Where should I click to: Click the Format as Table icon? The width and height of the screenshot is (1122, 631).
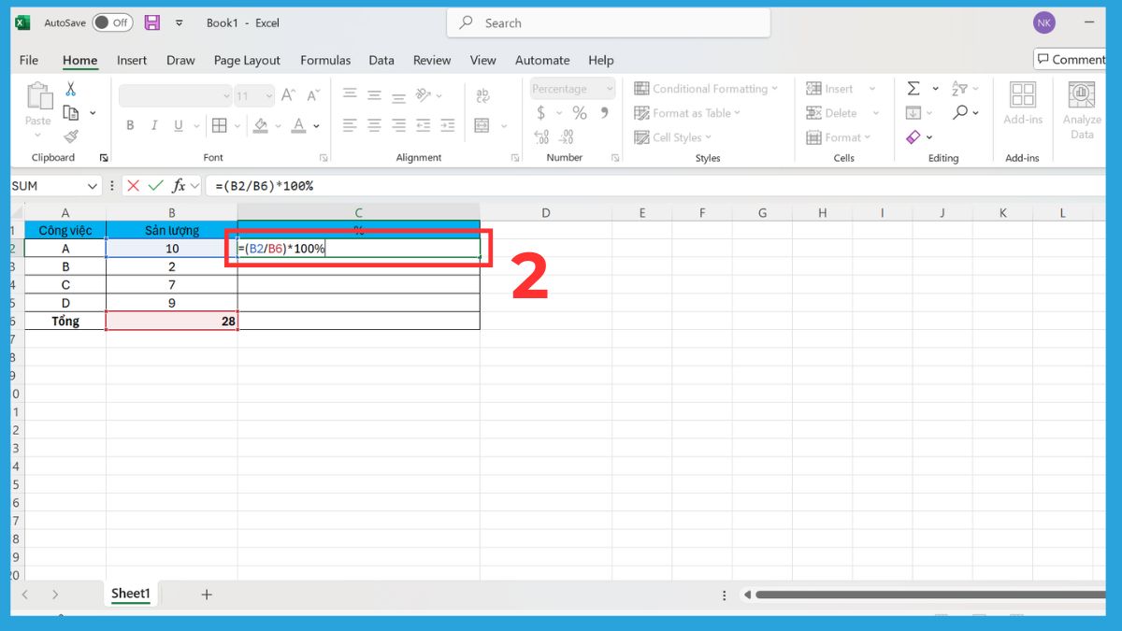click(x=642, y=112)
